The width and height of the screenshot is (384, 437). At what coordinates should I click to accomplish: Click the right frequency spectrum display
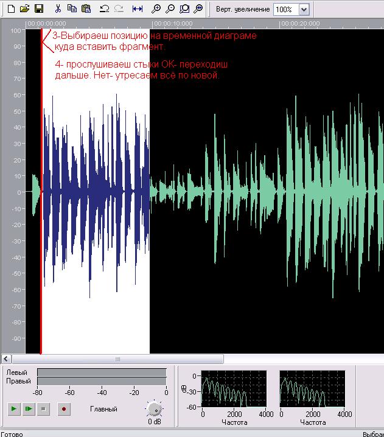312,388
